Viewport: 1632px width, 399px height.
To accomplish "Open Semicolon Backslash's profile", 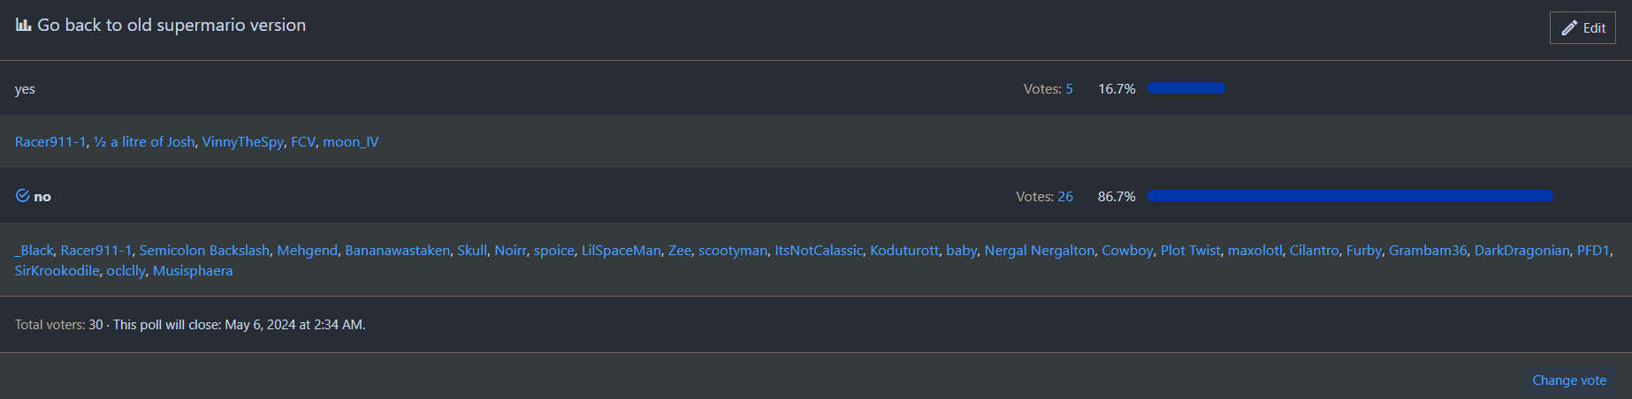I will pyautogui.click(x=204, y=251).
